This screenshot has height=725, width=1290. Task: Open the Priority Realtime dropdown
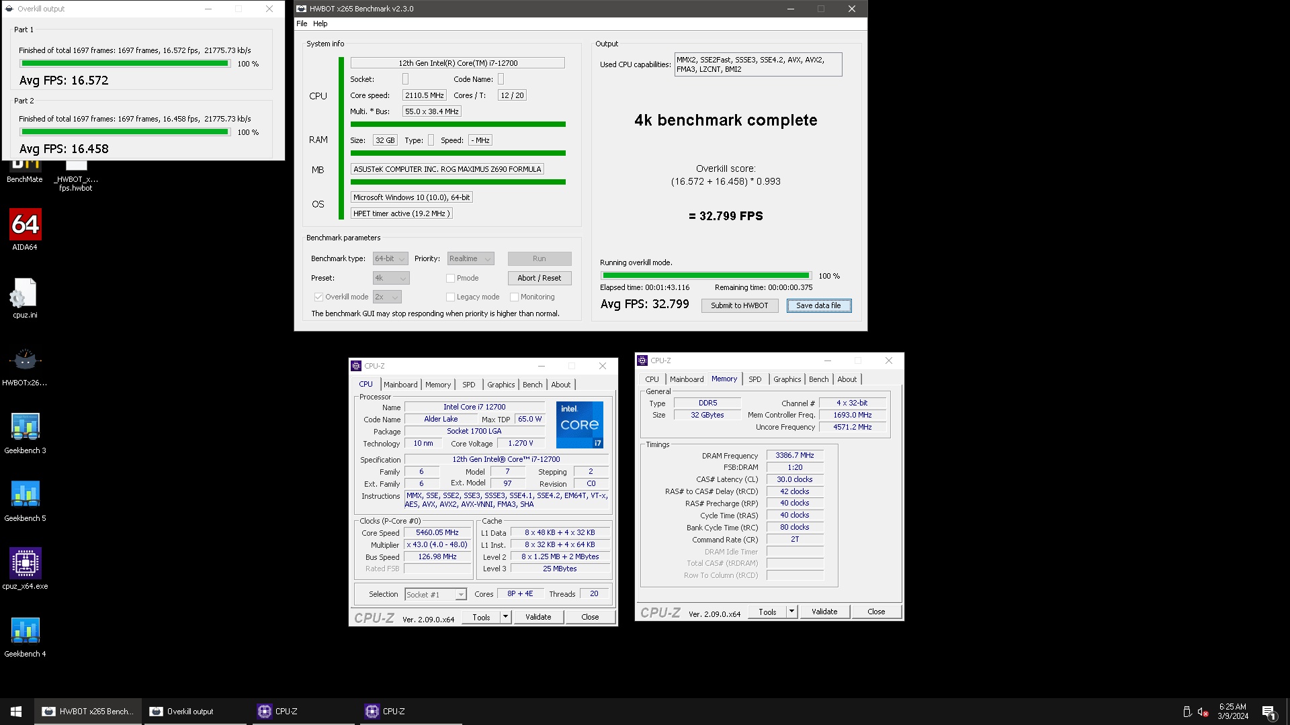pos(471,258)
